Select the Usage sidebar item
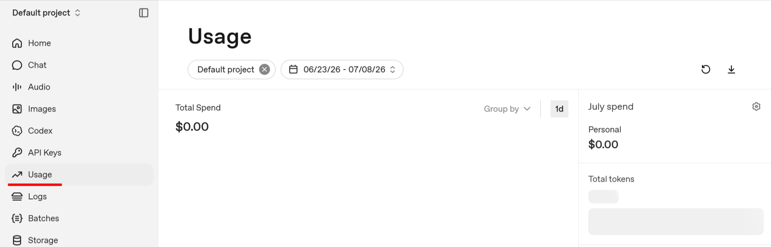 79,174
